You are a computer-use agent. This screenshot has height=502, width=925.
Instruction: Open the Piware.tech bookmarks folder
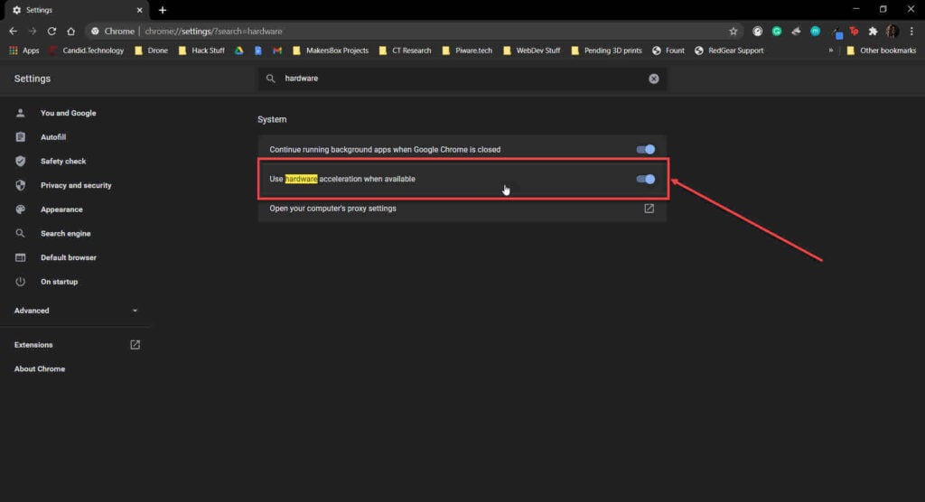click(x=467, y=51)
